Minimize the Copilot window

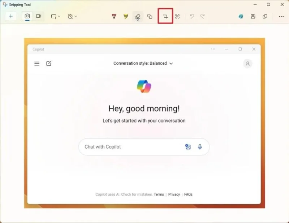tap(227, 49)
